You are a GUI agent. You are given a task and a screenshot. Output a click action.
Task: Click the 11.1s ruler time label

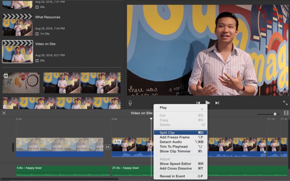pos(271,119)
